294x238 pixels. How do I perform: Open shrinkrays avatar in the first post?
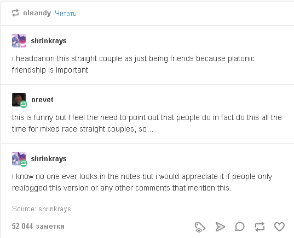click(19, 40)
